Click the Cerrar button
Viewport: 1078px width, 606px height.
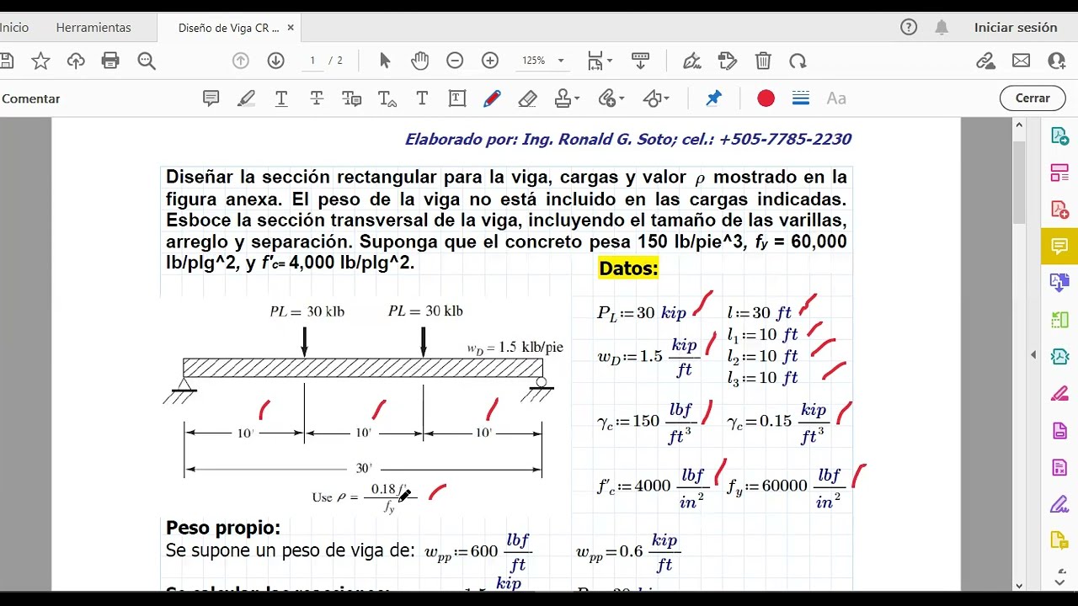(1033, 98)
